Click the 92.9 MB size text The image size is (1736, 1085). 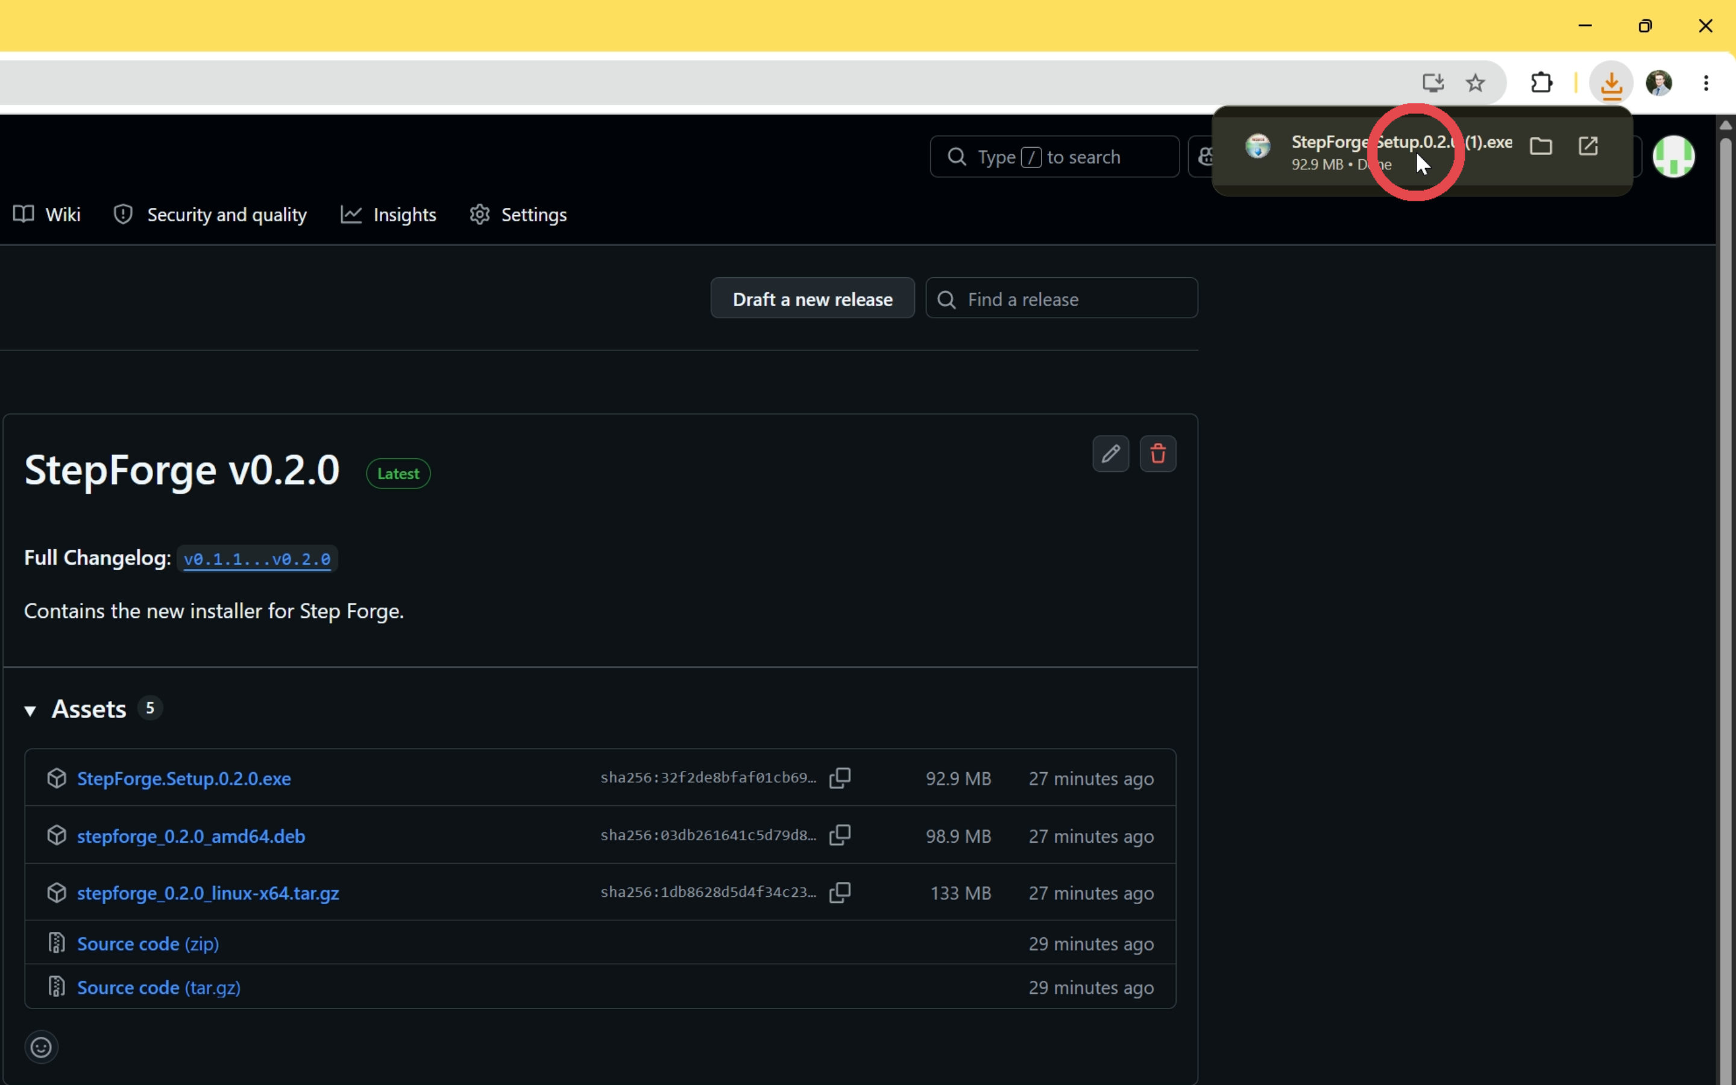958,779
